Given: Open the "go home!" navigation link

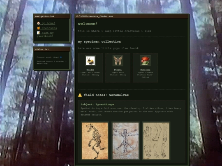Looking at the screenshot, I should (x=46, y=23).
